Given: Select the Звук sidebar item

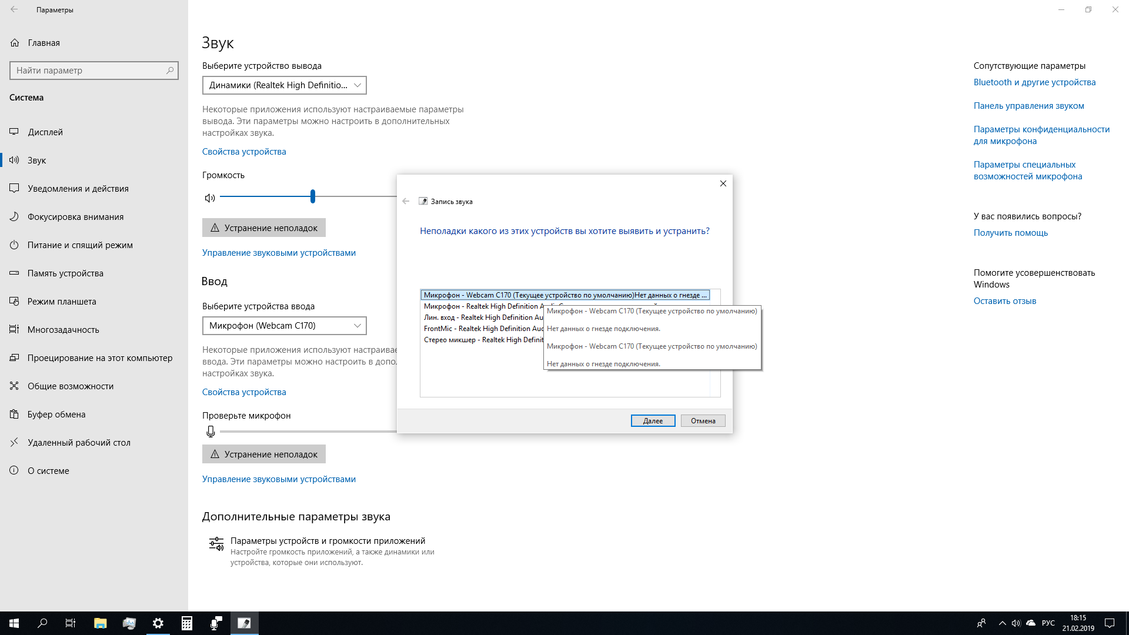Looking at the screenshot, I should coord(94,161).
